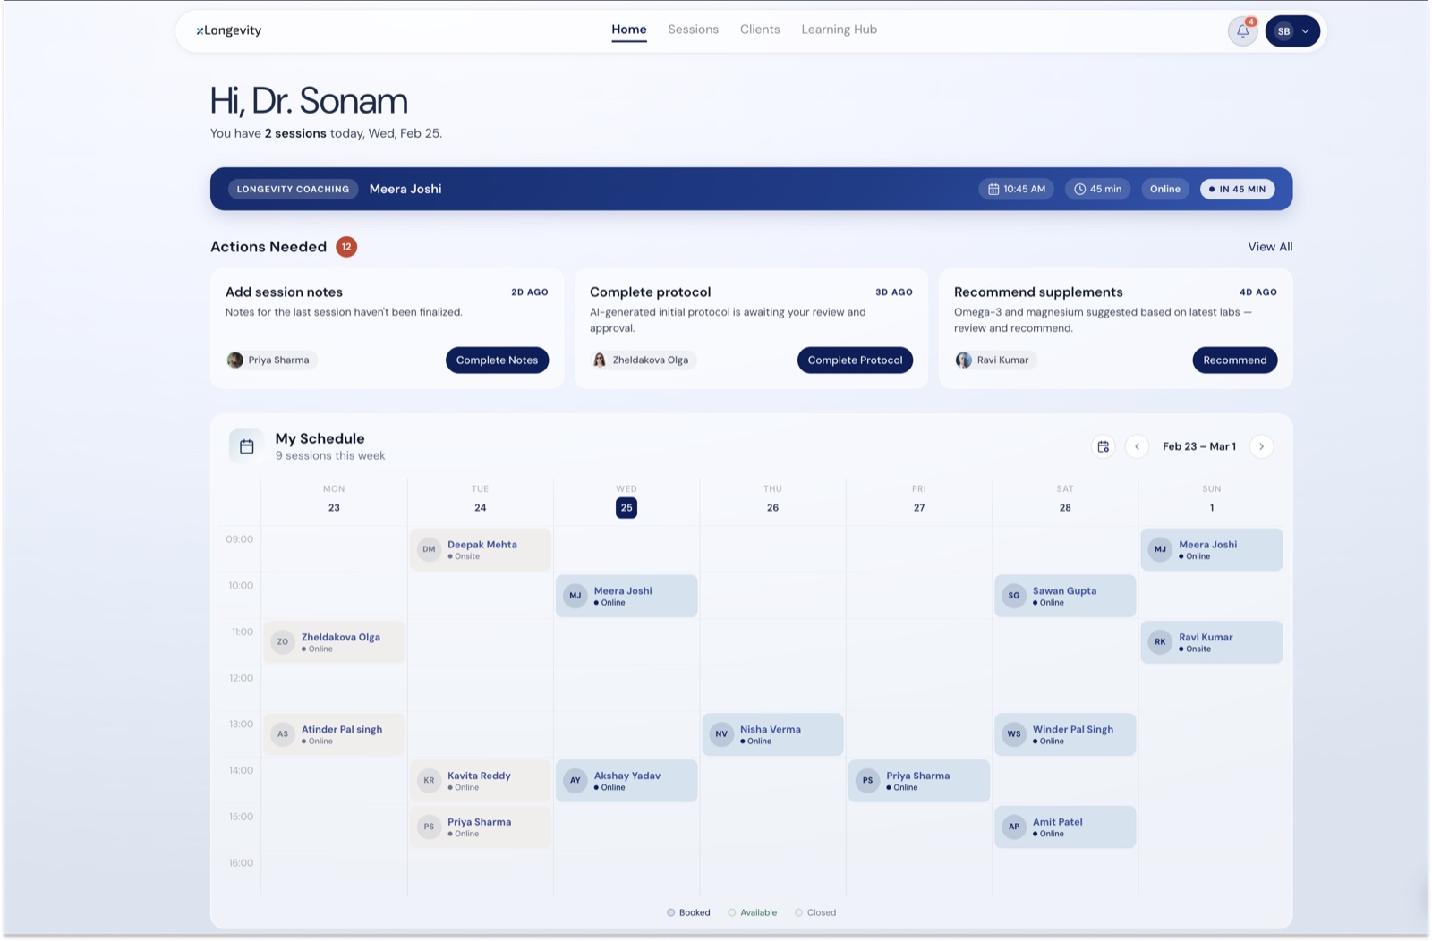Click the My Schedule calendar icon
1432x941 pixels.
(246, 446)
